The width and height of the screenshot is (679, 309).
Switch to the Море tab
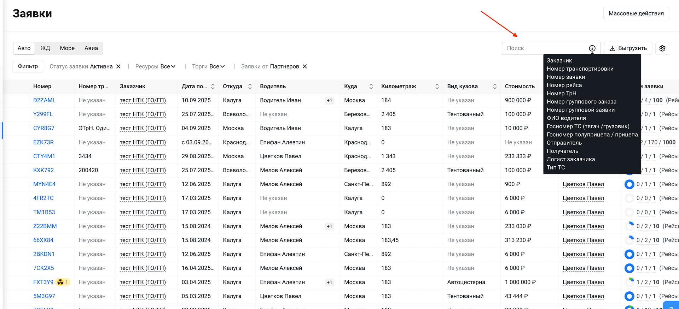point(67,48)
